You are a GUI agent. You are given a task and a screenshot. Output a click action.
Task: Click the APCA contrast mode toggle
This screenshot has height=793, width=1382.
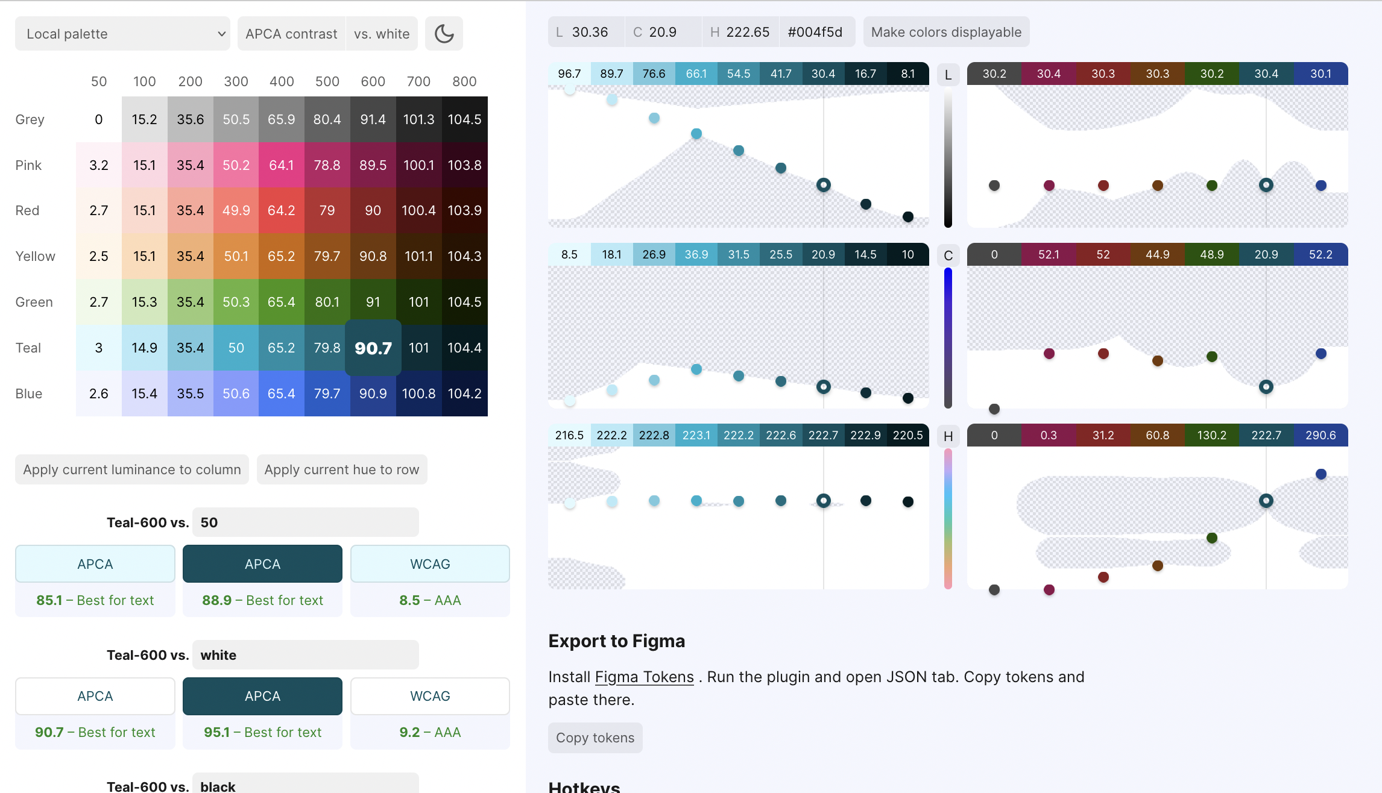[291, 34]
